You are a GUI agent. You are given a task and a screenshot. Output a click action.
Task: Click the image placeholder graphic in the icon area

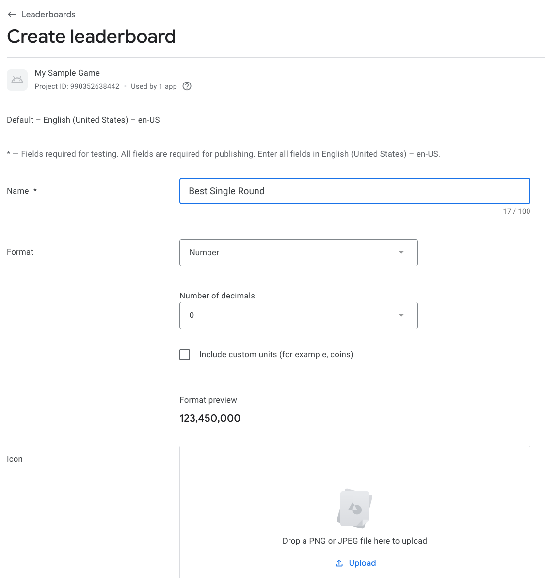coord(354,508)
